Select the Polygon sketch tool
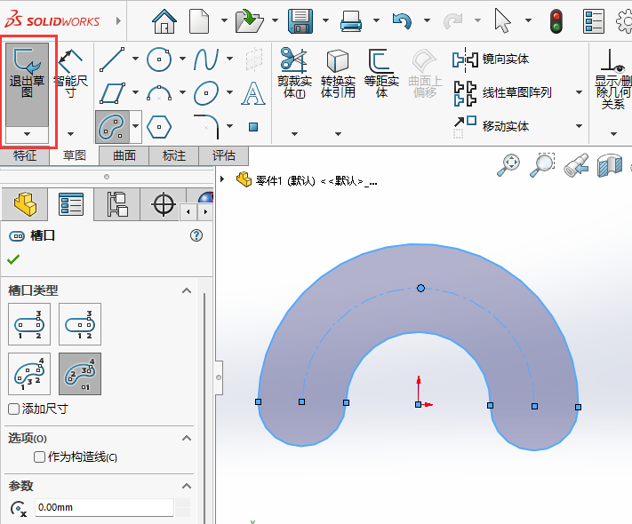Screen dimensions: 632x524 (x=159, y=127)
